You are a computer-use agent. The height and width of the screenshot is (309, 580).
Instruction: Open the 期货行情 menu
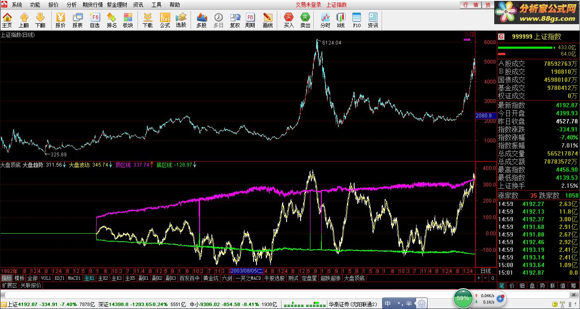[93, 5]
